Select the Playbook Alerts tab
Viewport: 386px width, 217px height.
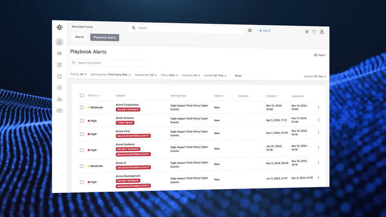point(104,38)
